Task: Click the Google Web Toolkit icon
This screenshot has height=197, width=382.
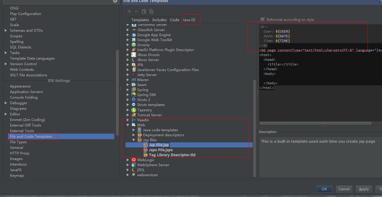Action: tap(134, 40)
